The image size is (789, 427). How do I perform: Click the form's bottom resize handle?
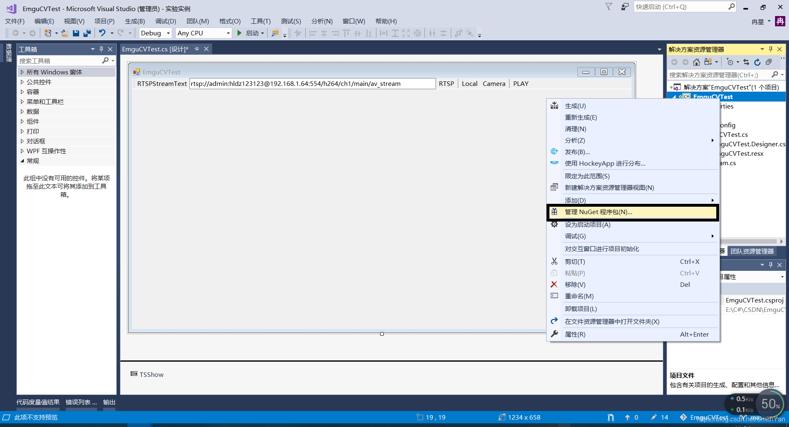click(x=382, y=334)
